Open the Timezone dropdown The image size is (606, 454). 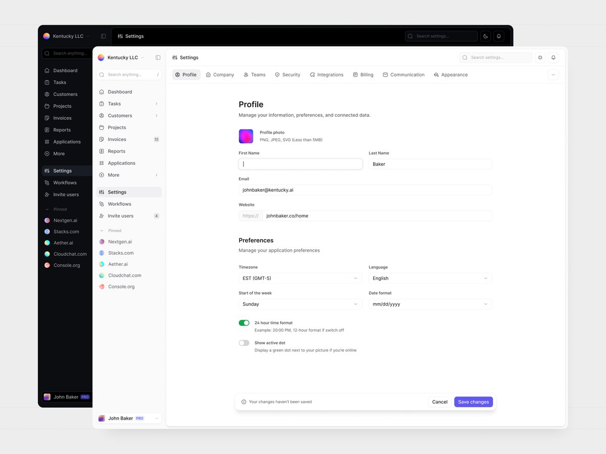300,278
